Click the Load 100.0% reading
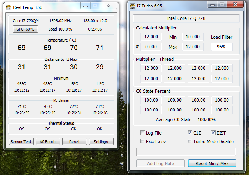The height and width of the screenshot is (175, 249). pyautogui.click(x=60, y=29)
